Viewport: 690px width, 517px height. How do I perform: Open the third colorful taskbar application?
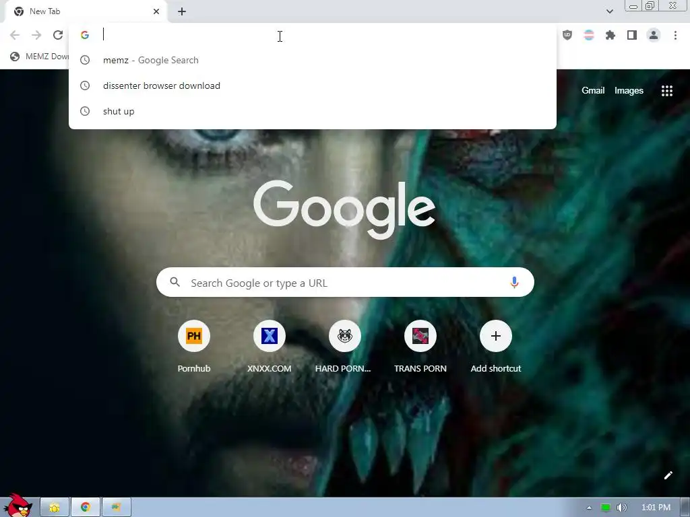(116, 508)
